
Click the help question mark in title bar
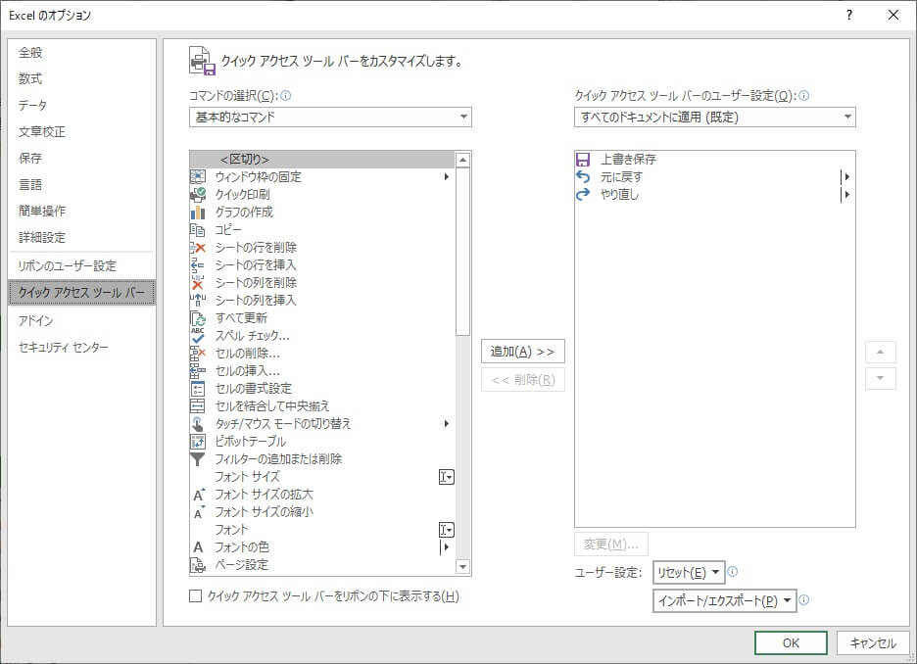click(849, 16)
